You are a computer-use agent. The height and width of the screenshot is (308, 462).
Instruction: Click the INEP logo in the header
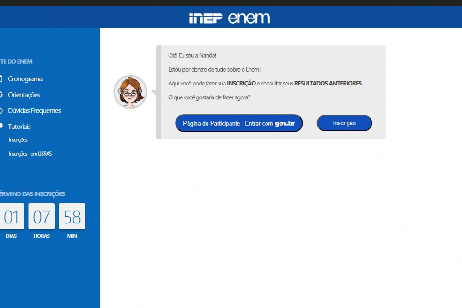206,18
